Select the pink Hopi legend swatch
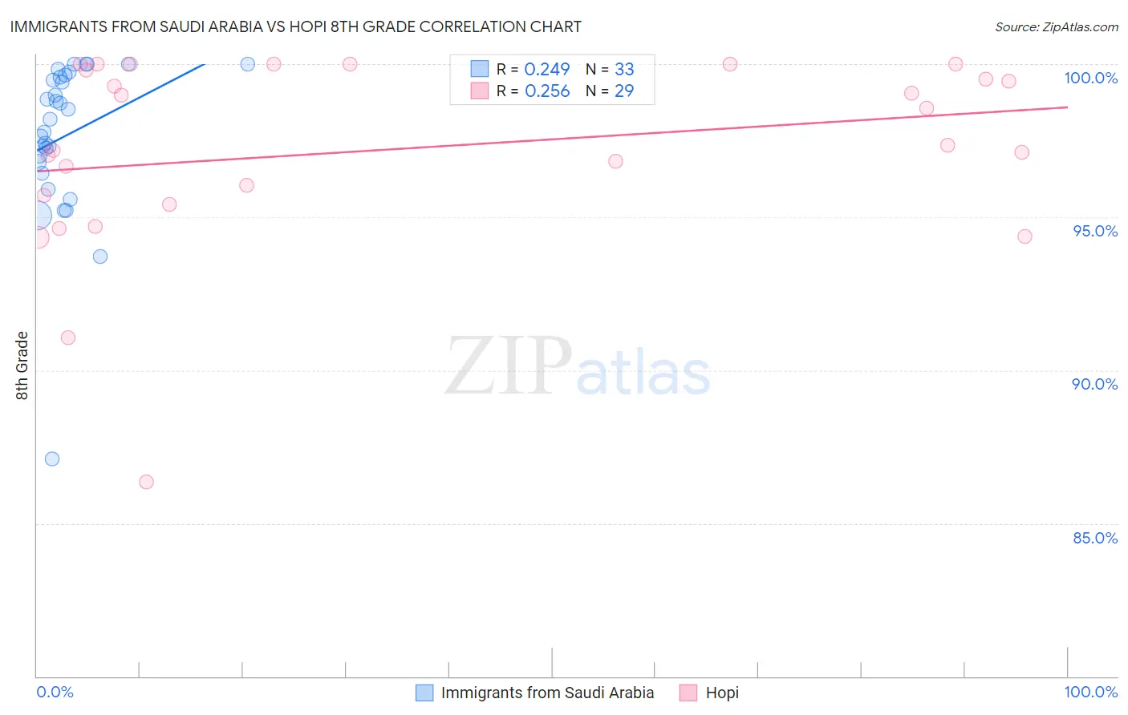Screen dimensions: 1128x715 tap(688, 693)
